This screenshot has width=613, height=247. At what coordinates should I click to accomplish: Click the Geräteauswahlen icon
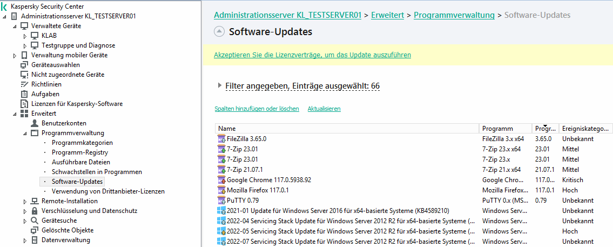[x=24, y=65]
